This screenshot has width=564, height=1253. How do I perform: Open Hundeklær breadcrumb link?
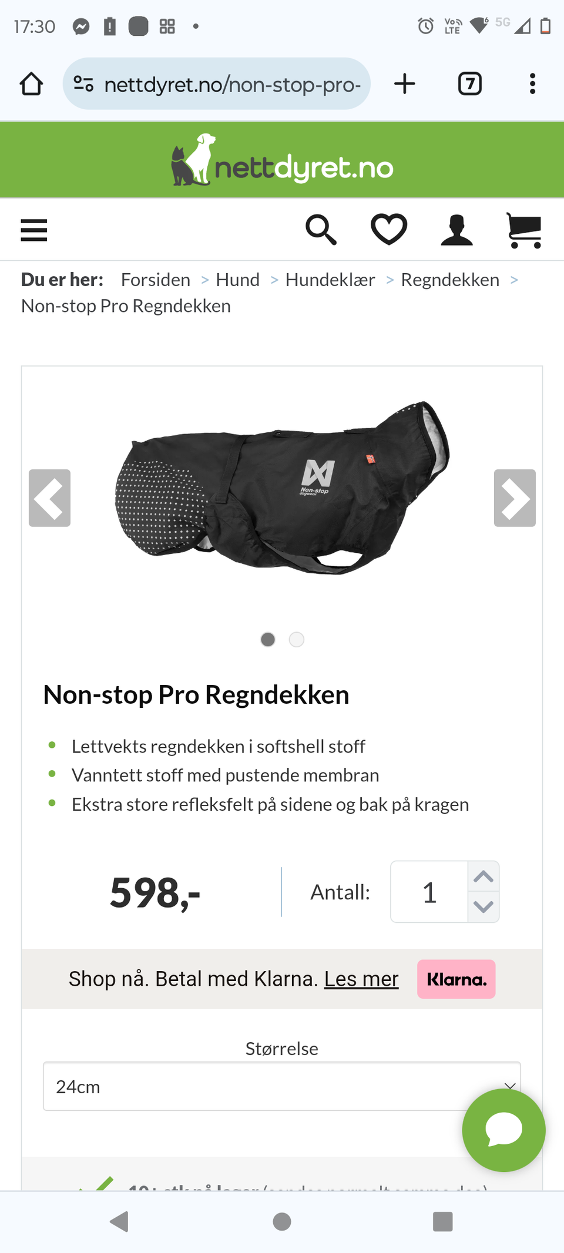click(330, 280)
